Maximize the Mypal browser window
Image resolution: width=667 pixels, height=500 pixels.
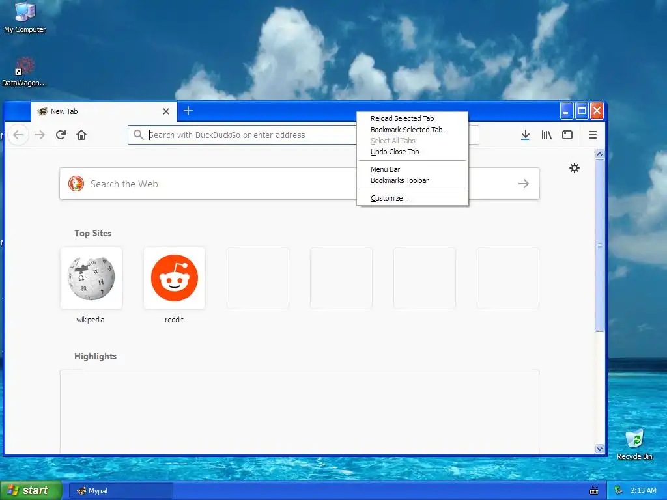click(x=582, y=111)
